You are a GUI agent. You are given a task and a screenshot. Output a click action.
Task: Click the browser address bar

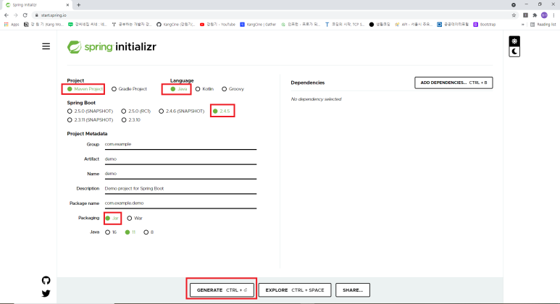click(x=273, y=15)
